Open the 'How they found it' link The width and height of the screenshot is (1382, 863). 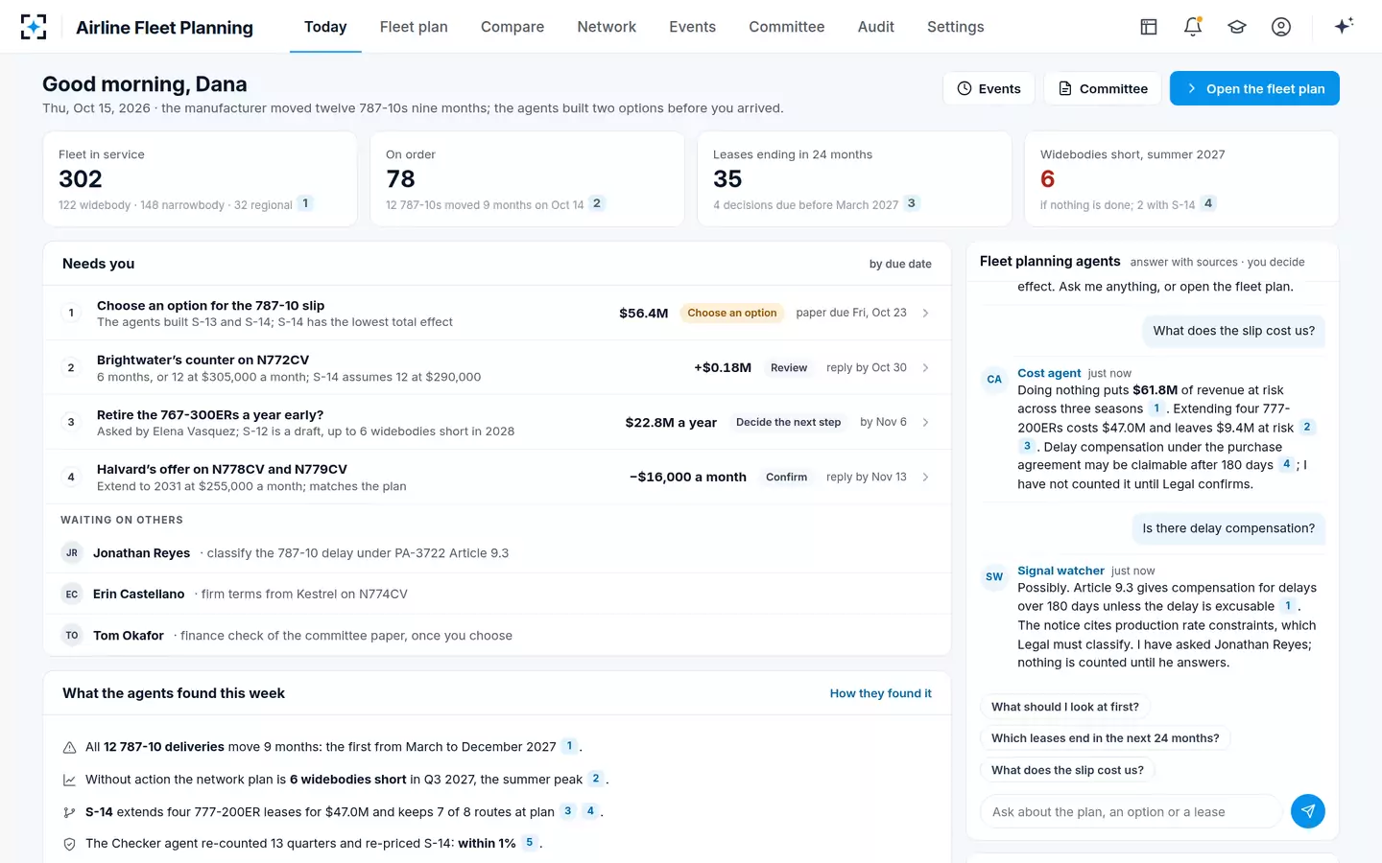(x=881, y=693)
